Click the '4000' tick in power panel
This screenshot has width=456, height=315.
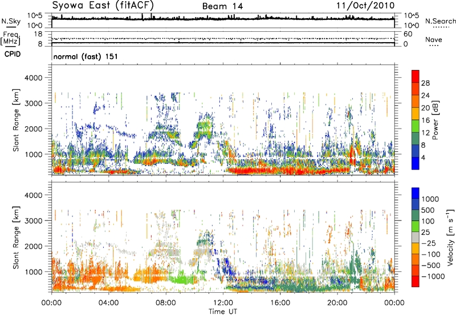[x=34, y=78]
